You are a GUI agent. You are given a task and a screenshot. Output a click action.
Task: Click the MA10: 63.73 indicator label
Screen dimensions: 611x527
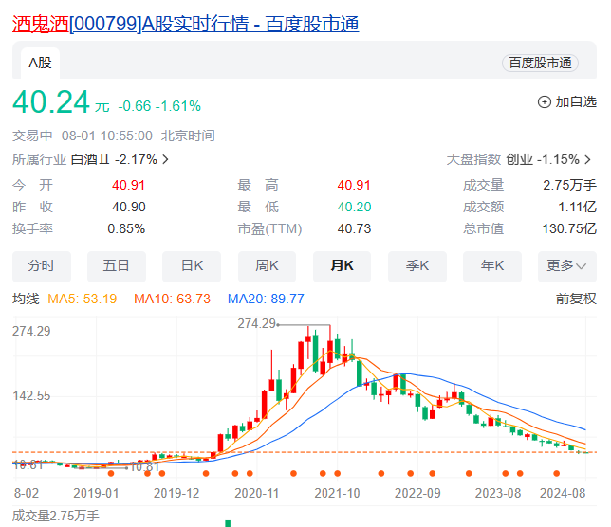173,299
